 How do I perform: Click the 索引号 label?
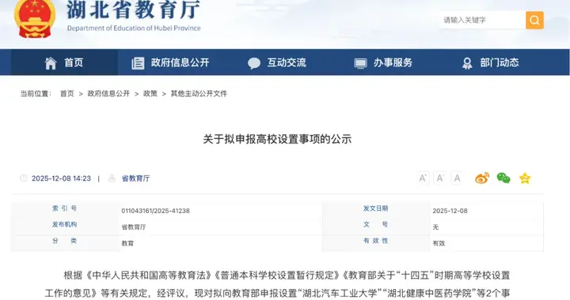(x=64, y=208)
